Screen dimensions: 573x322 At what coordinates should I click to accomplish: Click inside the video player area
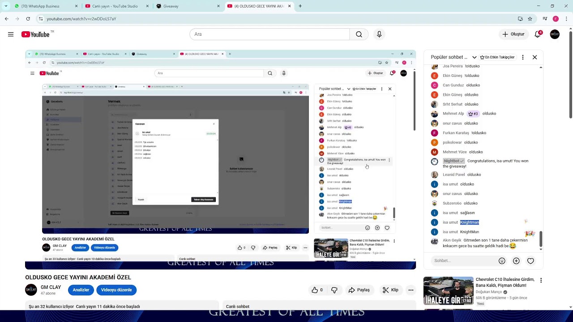pyautogui.click(x=220, y=159)
